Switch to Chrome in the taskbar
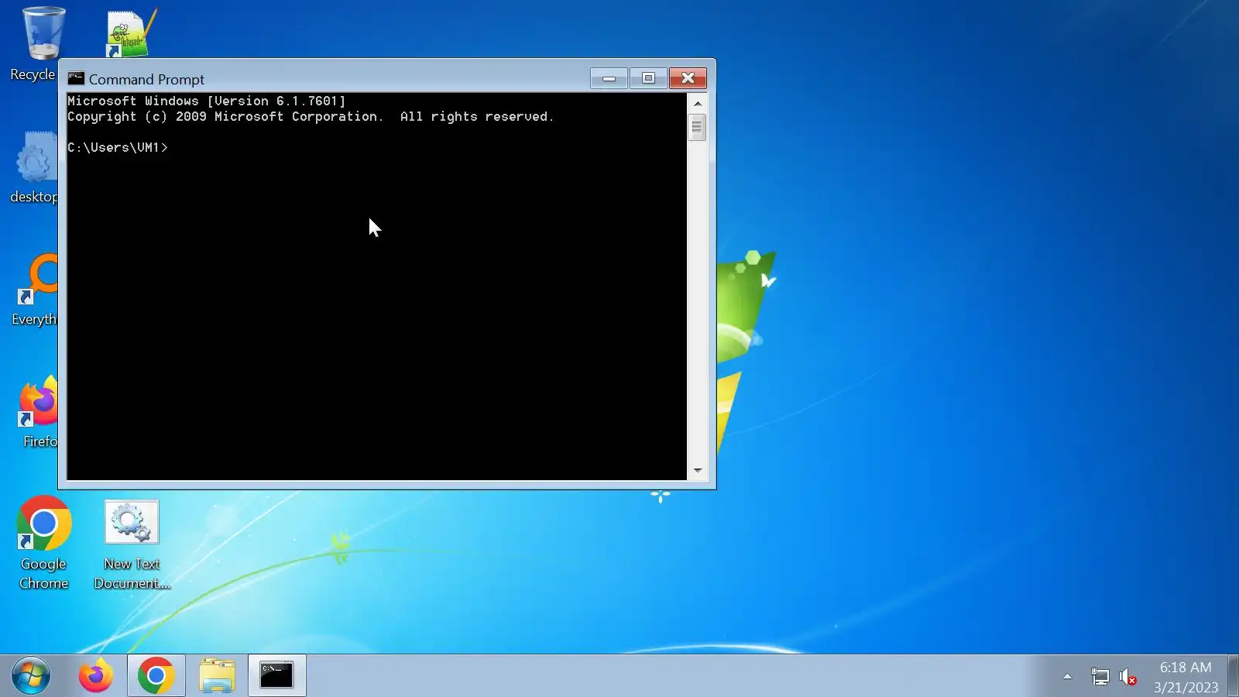Viewport: 1239px width, 697px height. tap(156, 676)
